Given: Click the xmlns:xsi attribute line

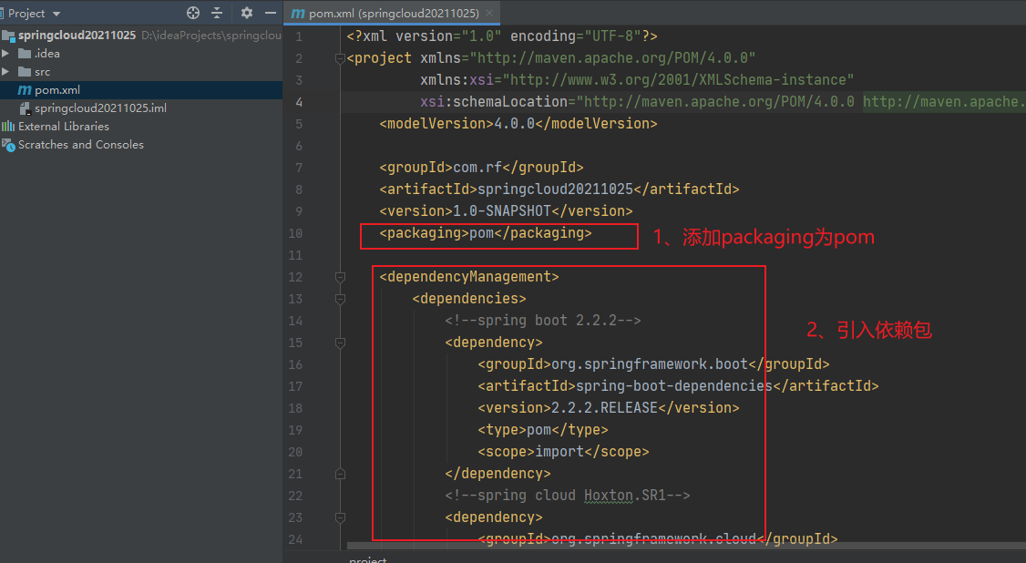Looking at the screenshot, I should (x=637, y=80).
